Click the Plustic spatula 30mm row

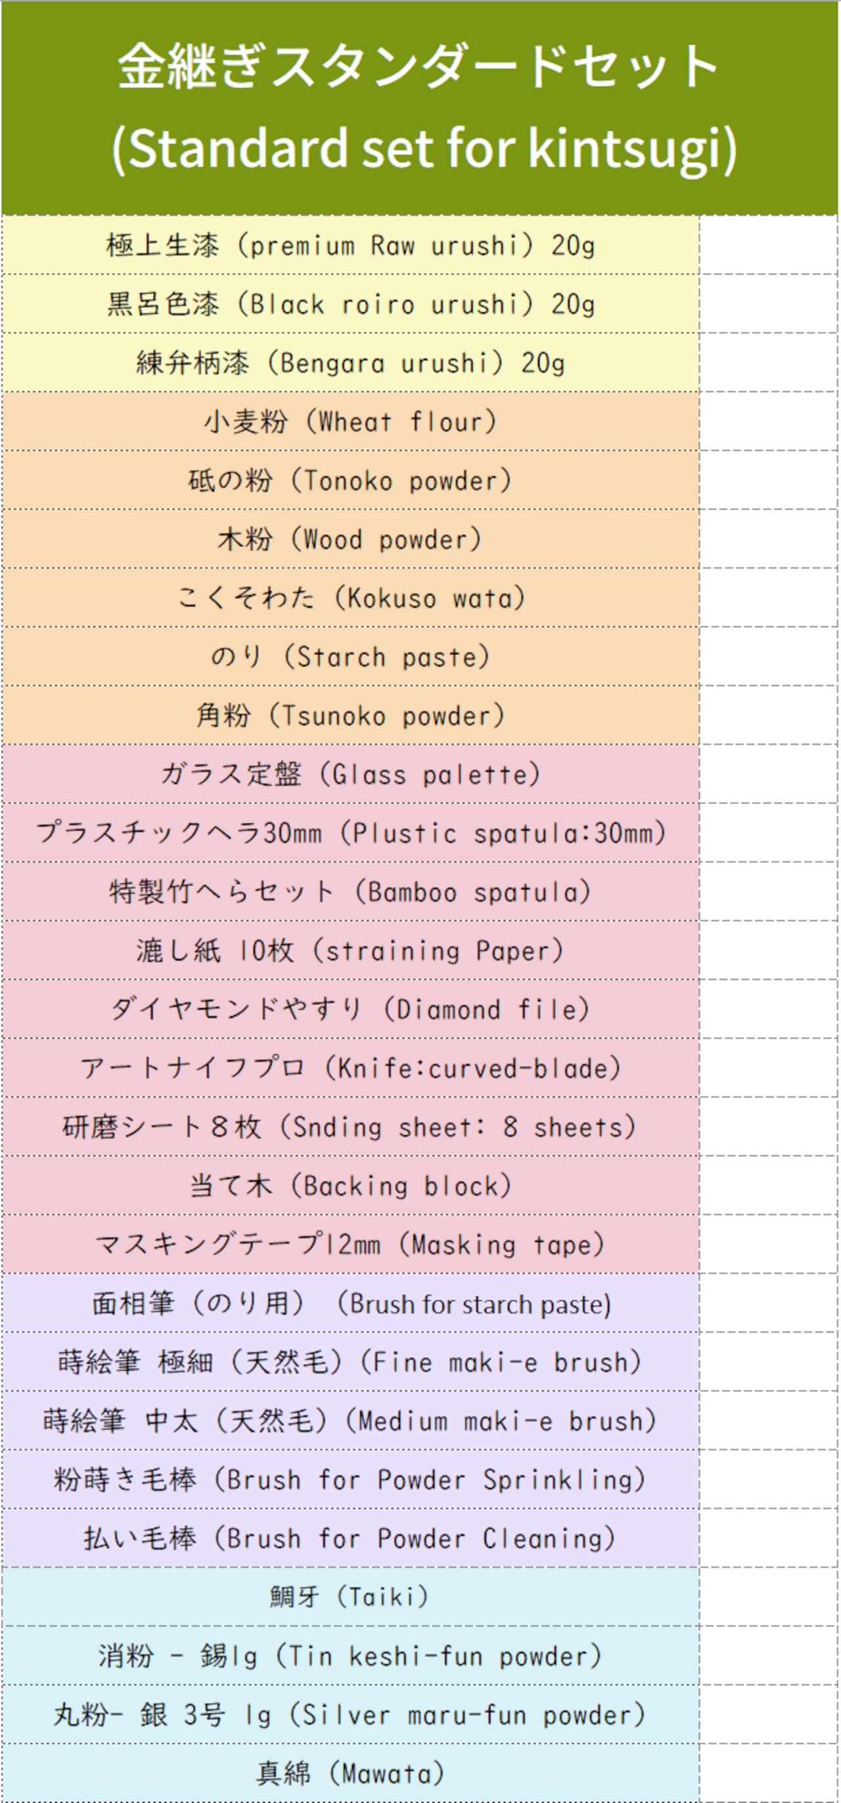(x=350, y=833)
